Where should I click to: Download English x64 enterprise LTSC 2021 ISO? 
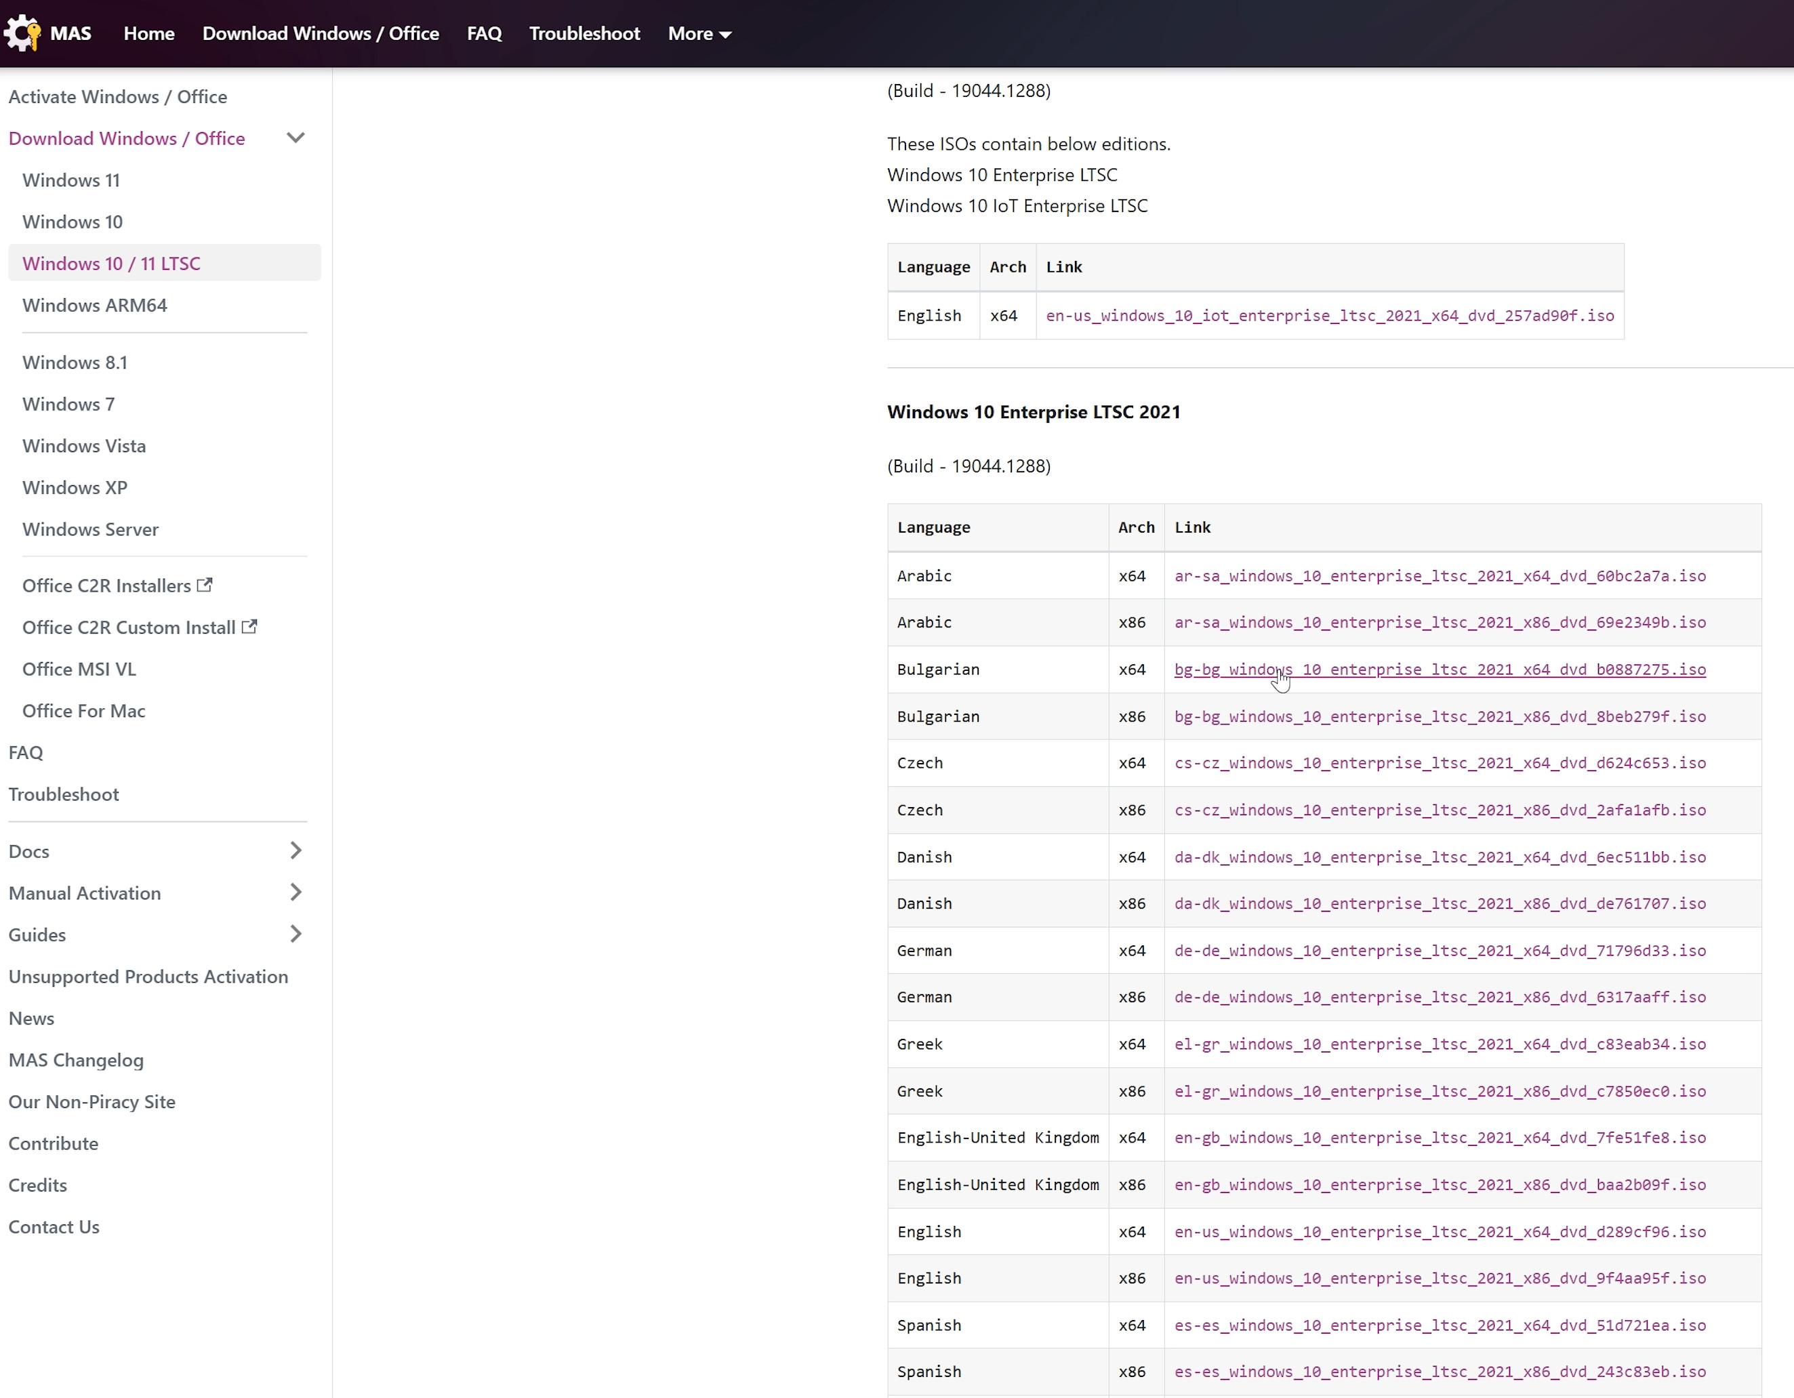(x=1439, y=1232)
